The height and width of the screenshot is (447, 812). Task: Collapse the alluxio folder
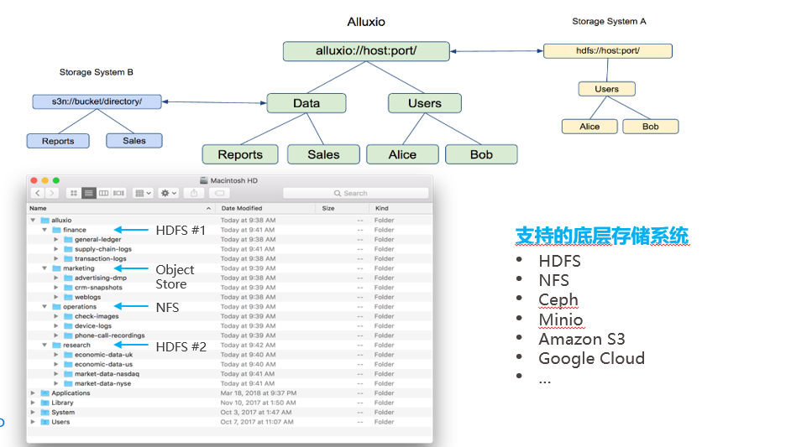click(33, 220)
